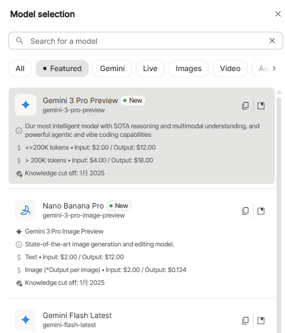Copy the Nano Banana Pro model ID
This screenshot has width=285, height=333.
click(246, 211)
